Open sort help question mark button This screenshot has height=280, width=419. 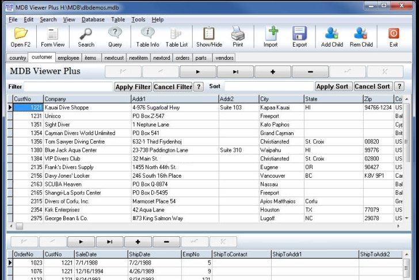coord(399,86)
